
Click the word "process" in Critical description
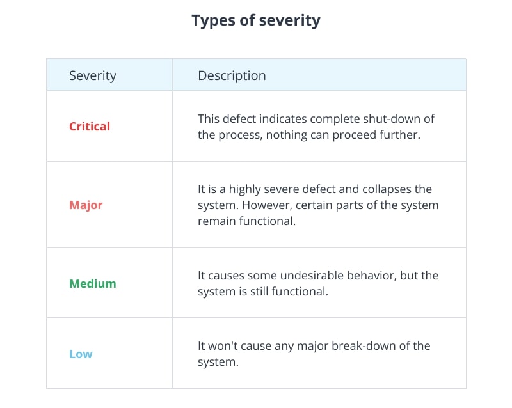237,136
